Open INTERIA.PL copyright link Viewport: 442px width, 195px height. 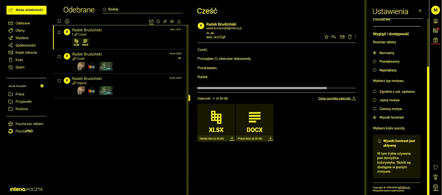coord(404,188)
